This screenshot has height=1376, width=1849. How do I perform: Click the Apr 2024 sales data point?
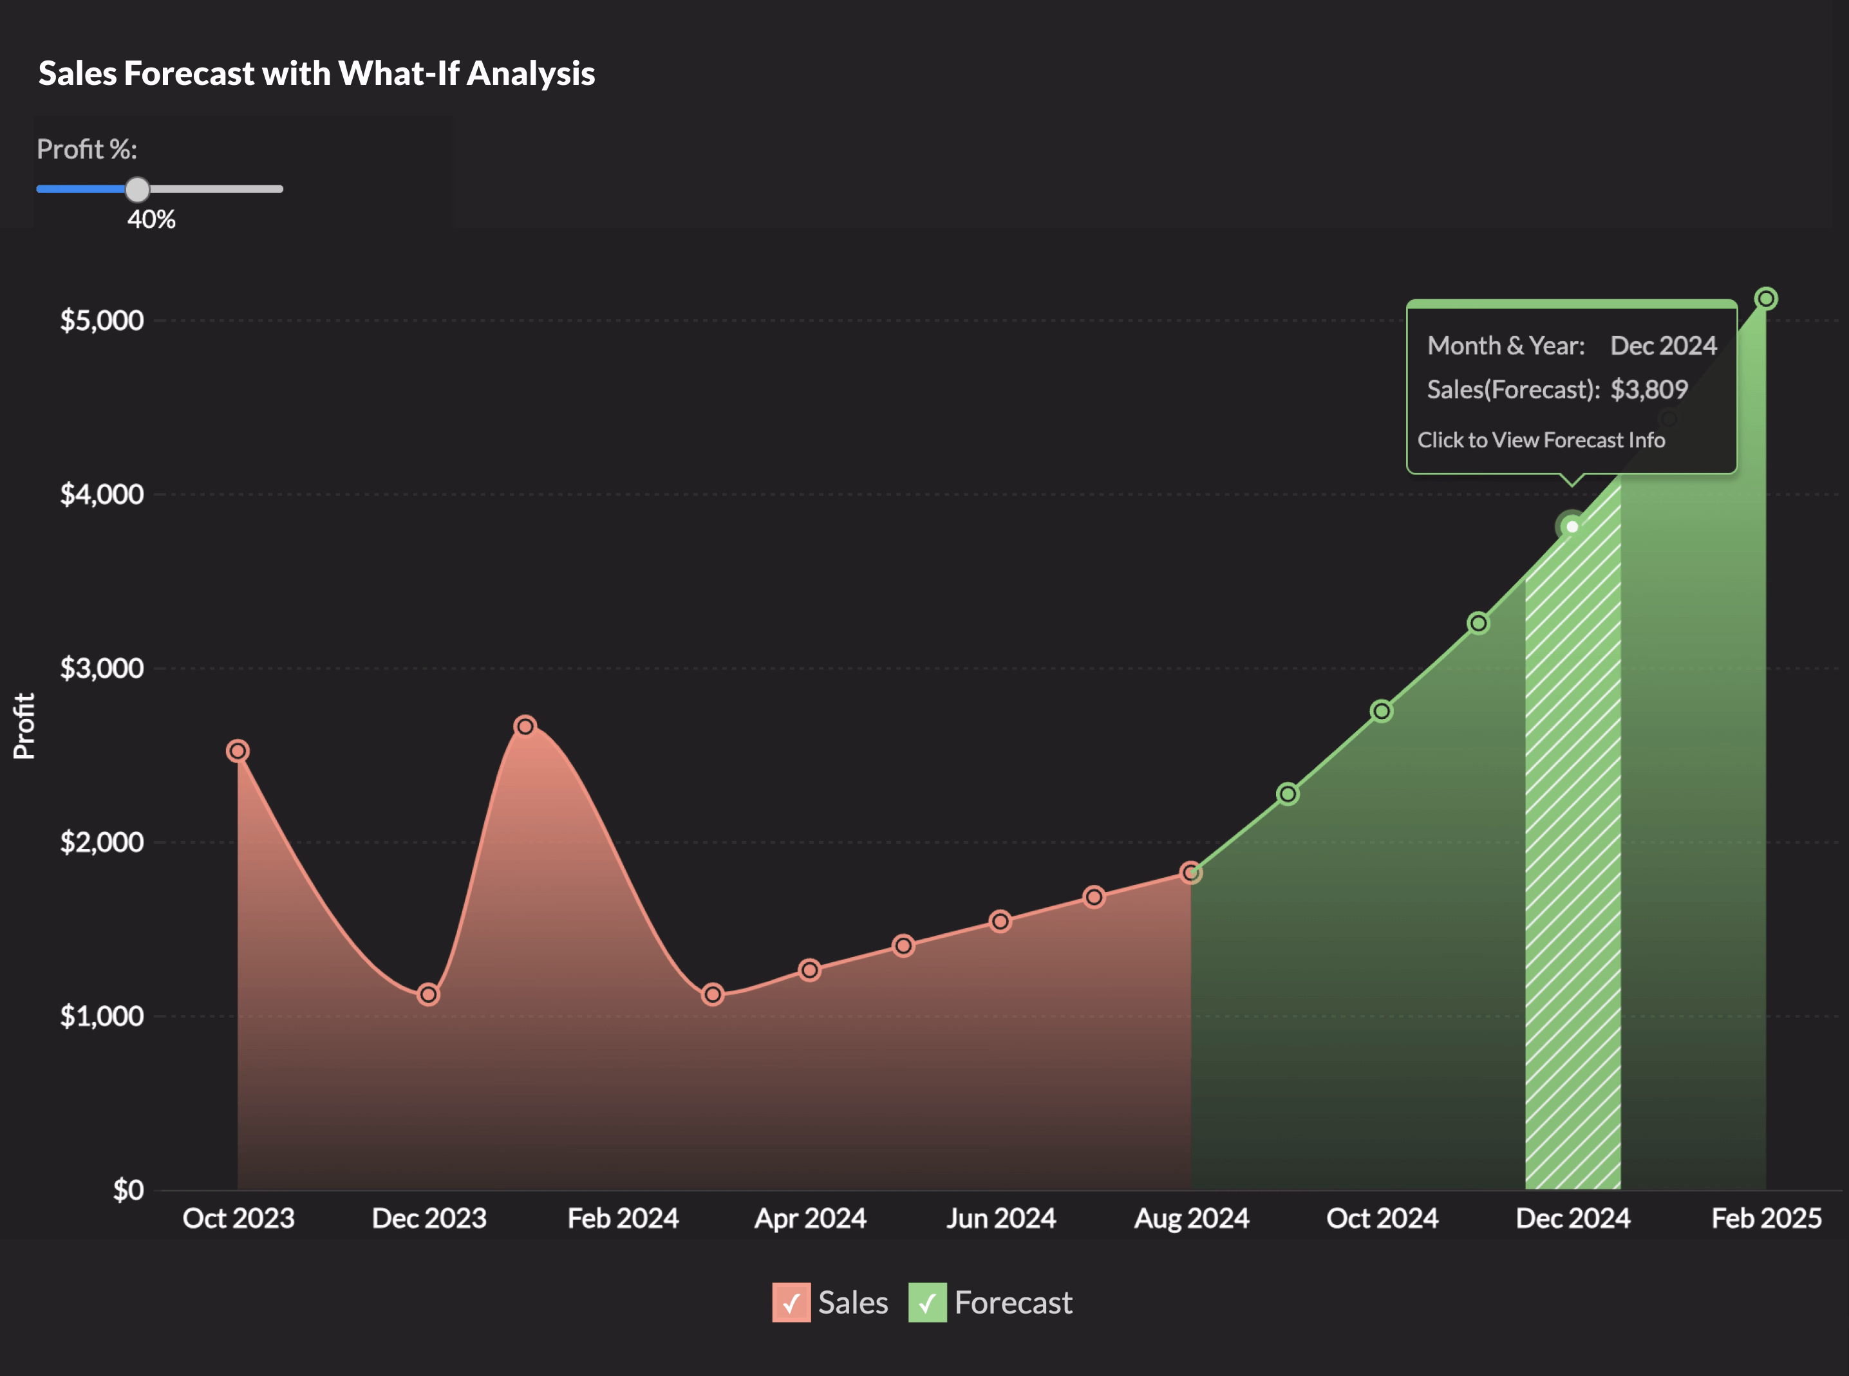[809, 971]
